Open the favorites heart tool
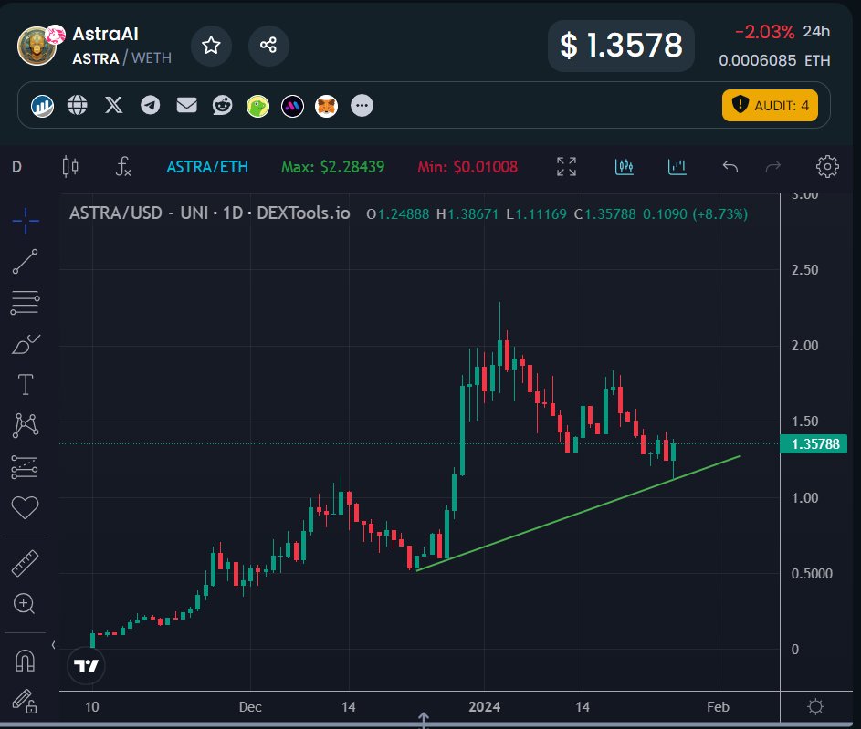 [x=26, y=507]
